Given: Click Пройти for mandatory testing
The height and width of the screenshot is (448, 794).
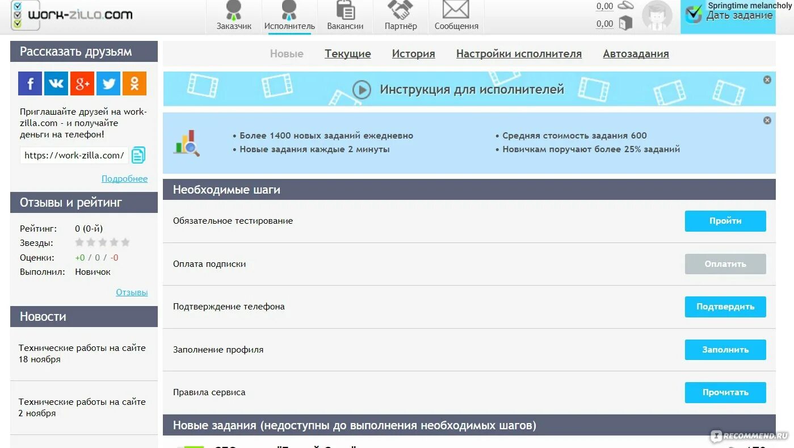Looking at the screenshot, I should click(x=725, y=221).
